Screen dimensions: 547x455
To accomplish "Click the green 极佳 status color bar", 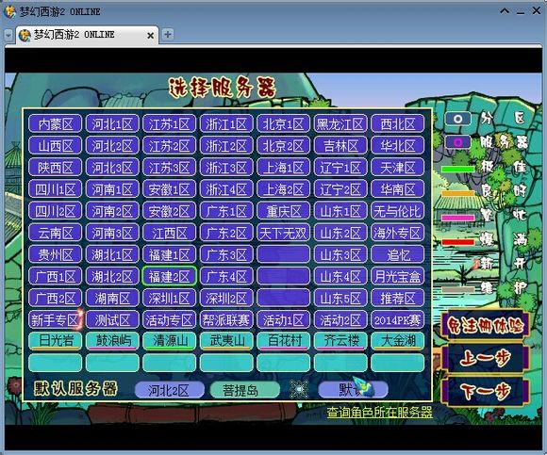I will click(x=457, y=170).
